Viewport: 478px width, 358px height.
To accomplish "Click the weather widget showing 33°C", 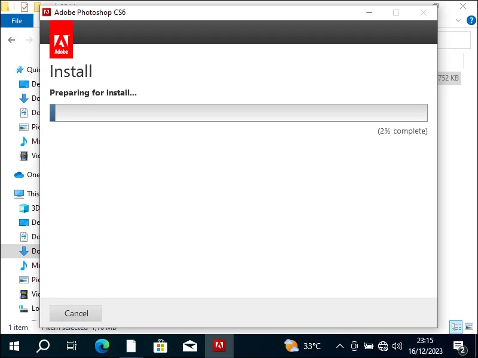I will [x=304, y=345].
